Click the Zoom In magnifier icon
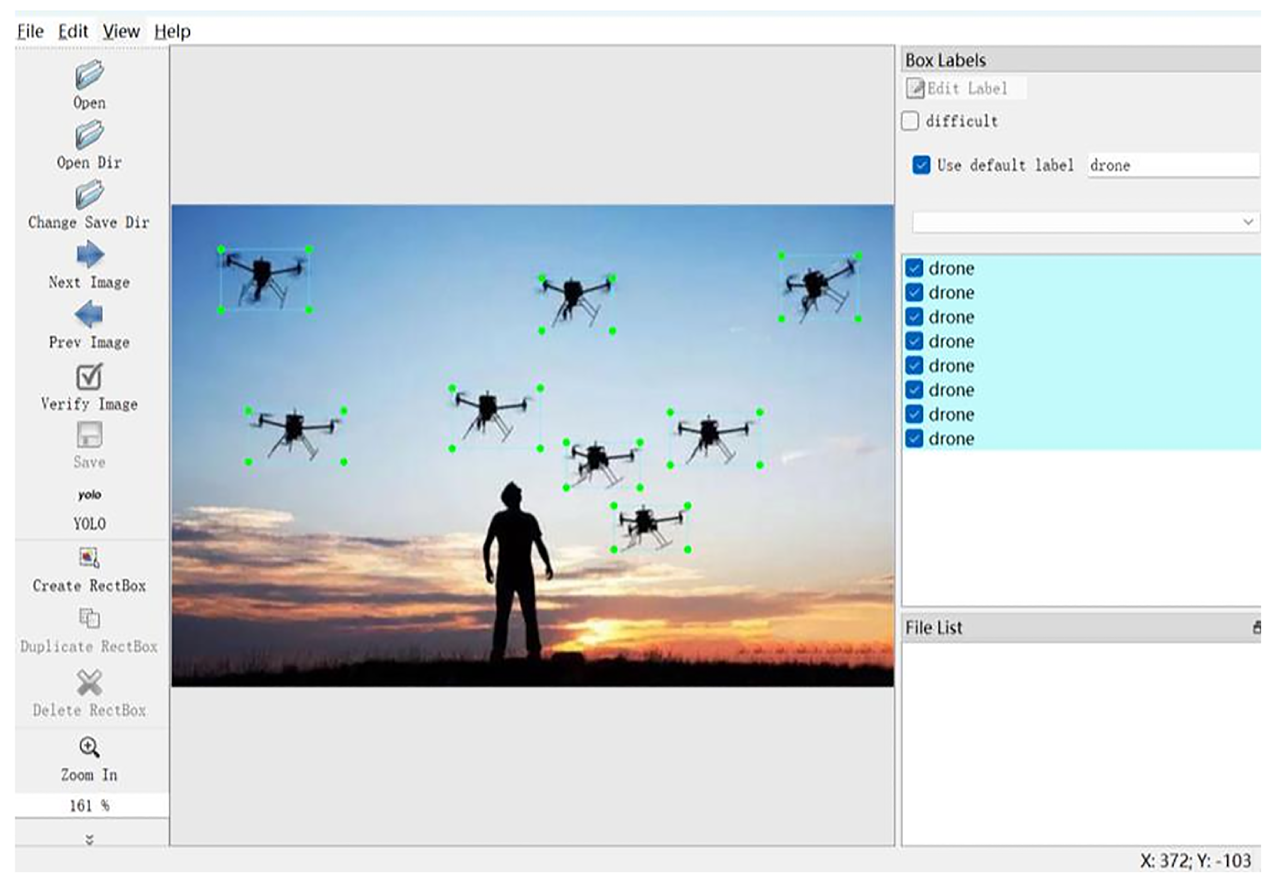This screenshot has width=1278, height=882. 89,747
